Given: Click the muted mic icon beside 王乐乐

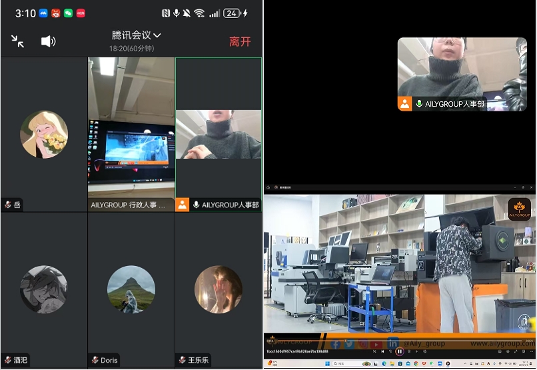Looking at the screenshot, I should pyautogui.click(x=182, y=360).
